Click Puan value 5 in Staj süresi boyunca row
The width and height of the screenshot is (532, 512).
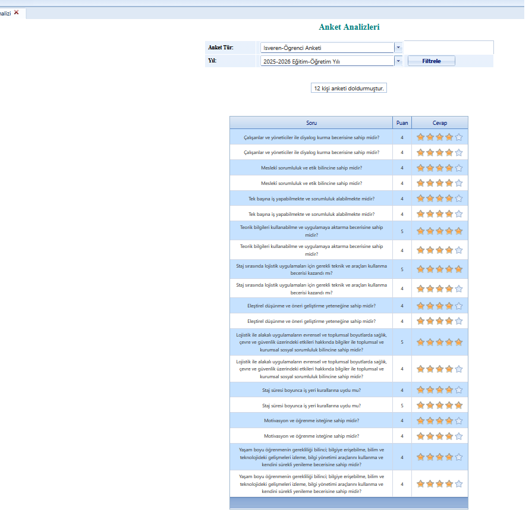[x=402, y=406]
